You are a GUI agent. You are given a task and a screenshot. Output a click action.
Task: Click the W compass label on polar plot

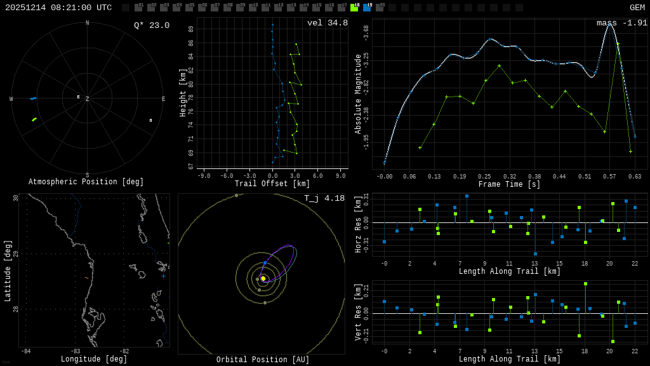click(11, 98)
